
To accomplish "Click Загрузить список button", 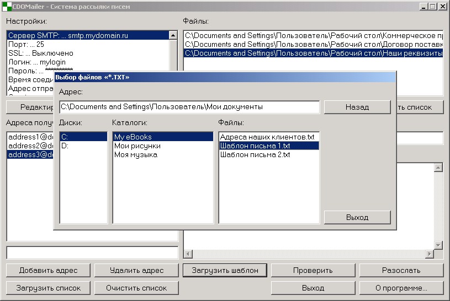I will click(48, 288).
